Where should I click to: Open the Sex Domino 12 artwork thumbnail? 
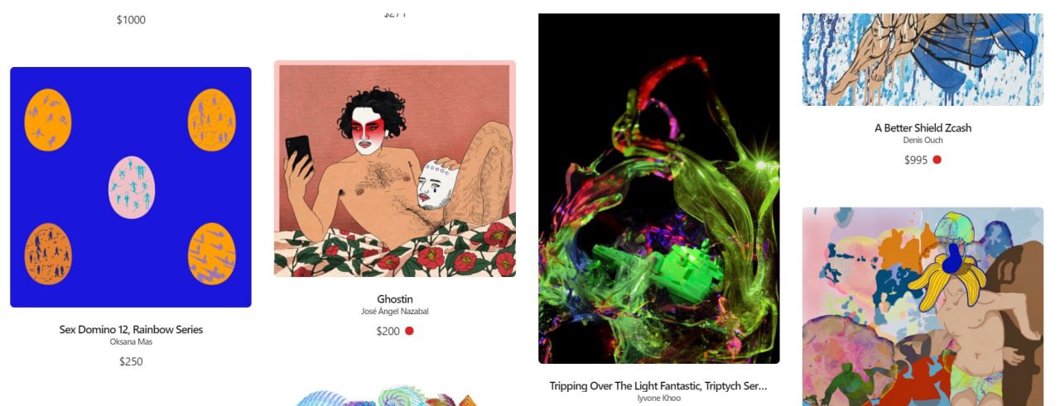pos(131,187)
